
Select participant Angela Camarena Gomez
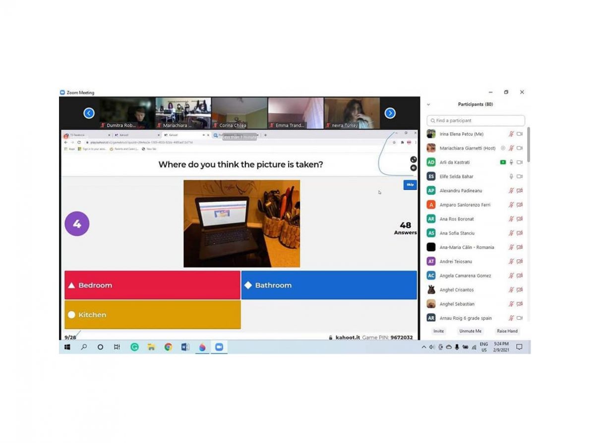475,275
